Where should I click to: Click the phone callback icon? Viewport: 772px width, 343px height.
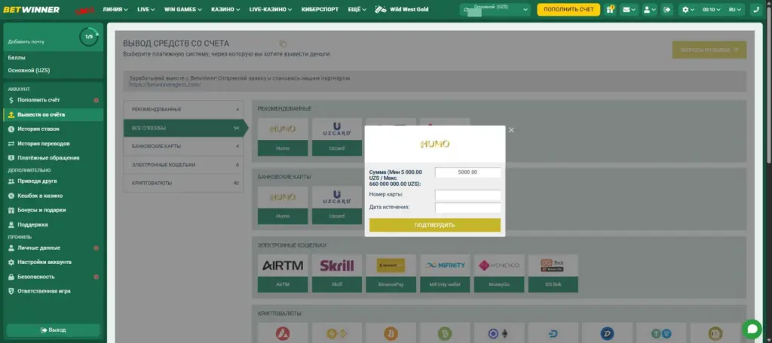pos(755,9)
